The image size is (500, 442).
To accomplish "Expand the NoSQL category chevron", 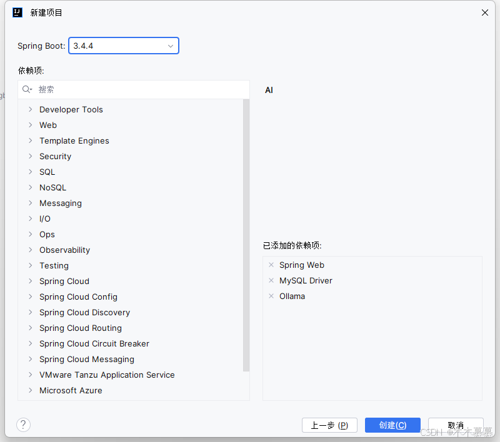I will 30,187.
